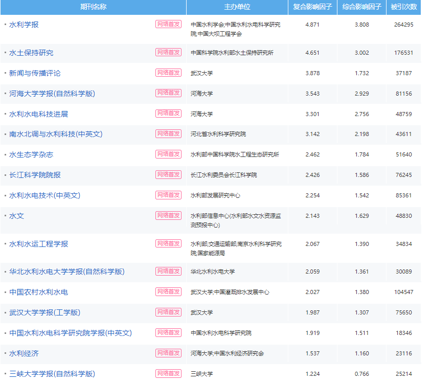Select the 华北水利水电大学 sponsor text

tap(213, 272)
